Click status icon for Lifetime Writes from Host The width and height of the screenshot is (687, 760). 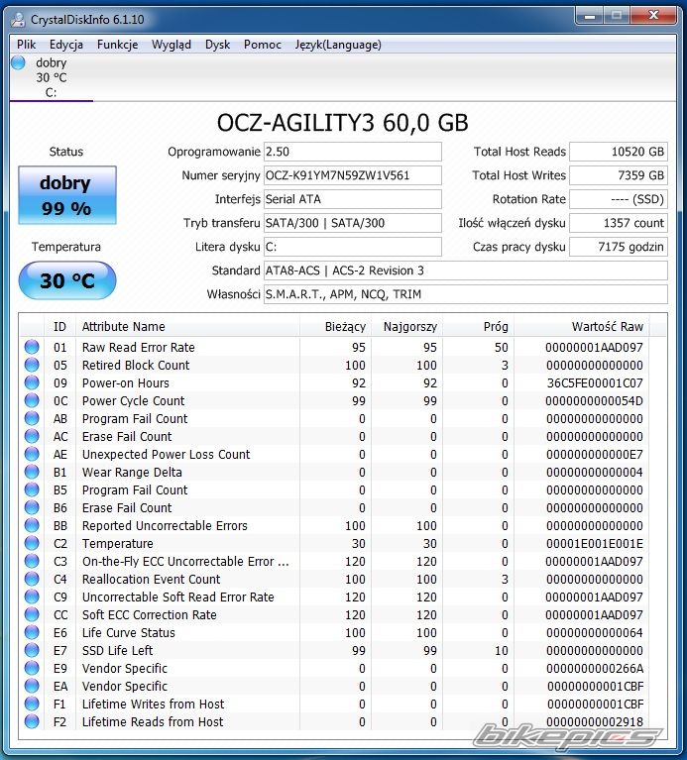(x=32, y=705)
